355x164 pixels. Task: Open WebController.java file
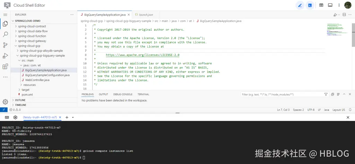click(x=44, y=80)
